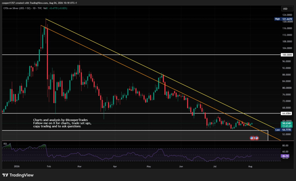Click the 100.0000 horizontal line price label

[x=287, y=55]
